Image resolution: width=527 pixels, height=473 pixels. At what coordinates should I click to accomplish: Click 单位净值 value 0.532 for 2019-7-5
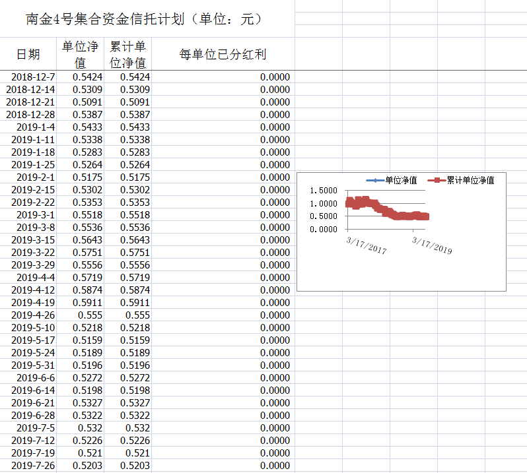pyautogui.click(x=81, y=428)
